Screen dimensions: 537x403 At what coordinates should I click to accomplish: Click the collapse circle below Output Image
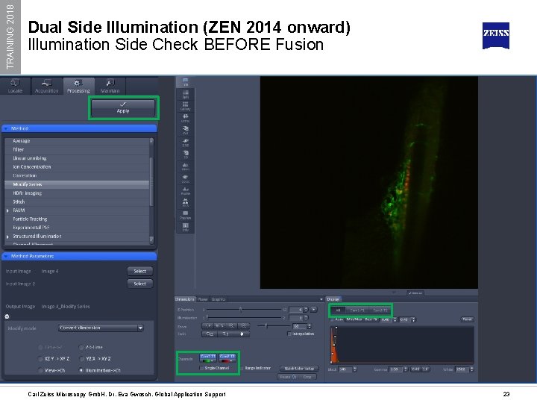7,316
